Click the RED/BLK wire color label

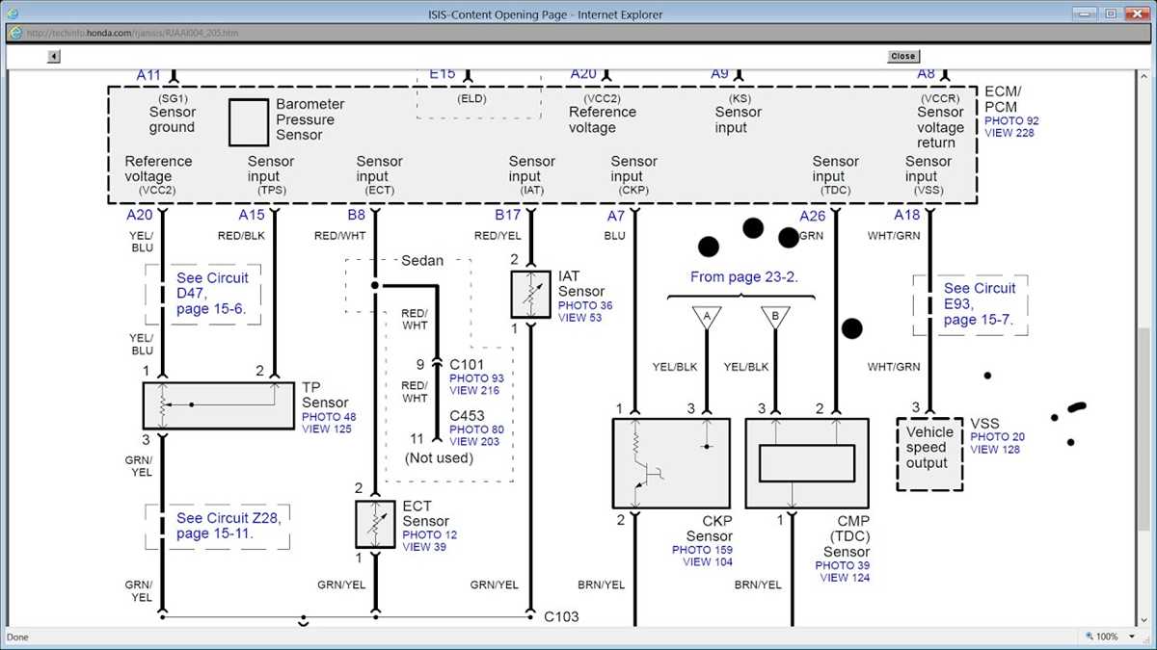pos(241,235)
